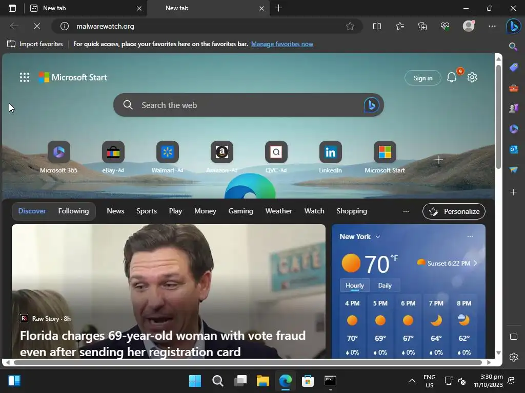Viewport: 525px width, 393px height.
Task: Open the tab actions menu icon
Action: (x=12, y=8)
